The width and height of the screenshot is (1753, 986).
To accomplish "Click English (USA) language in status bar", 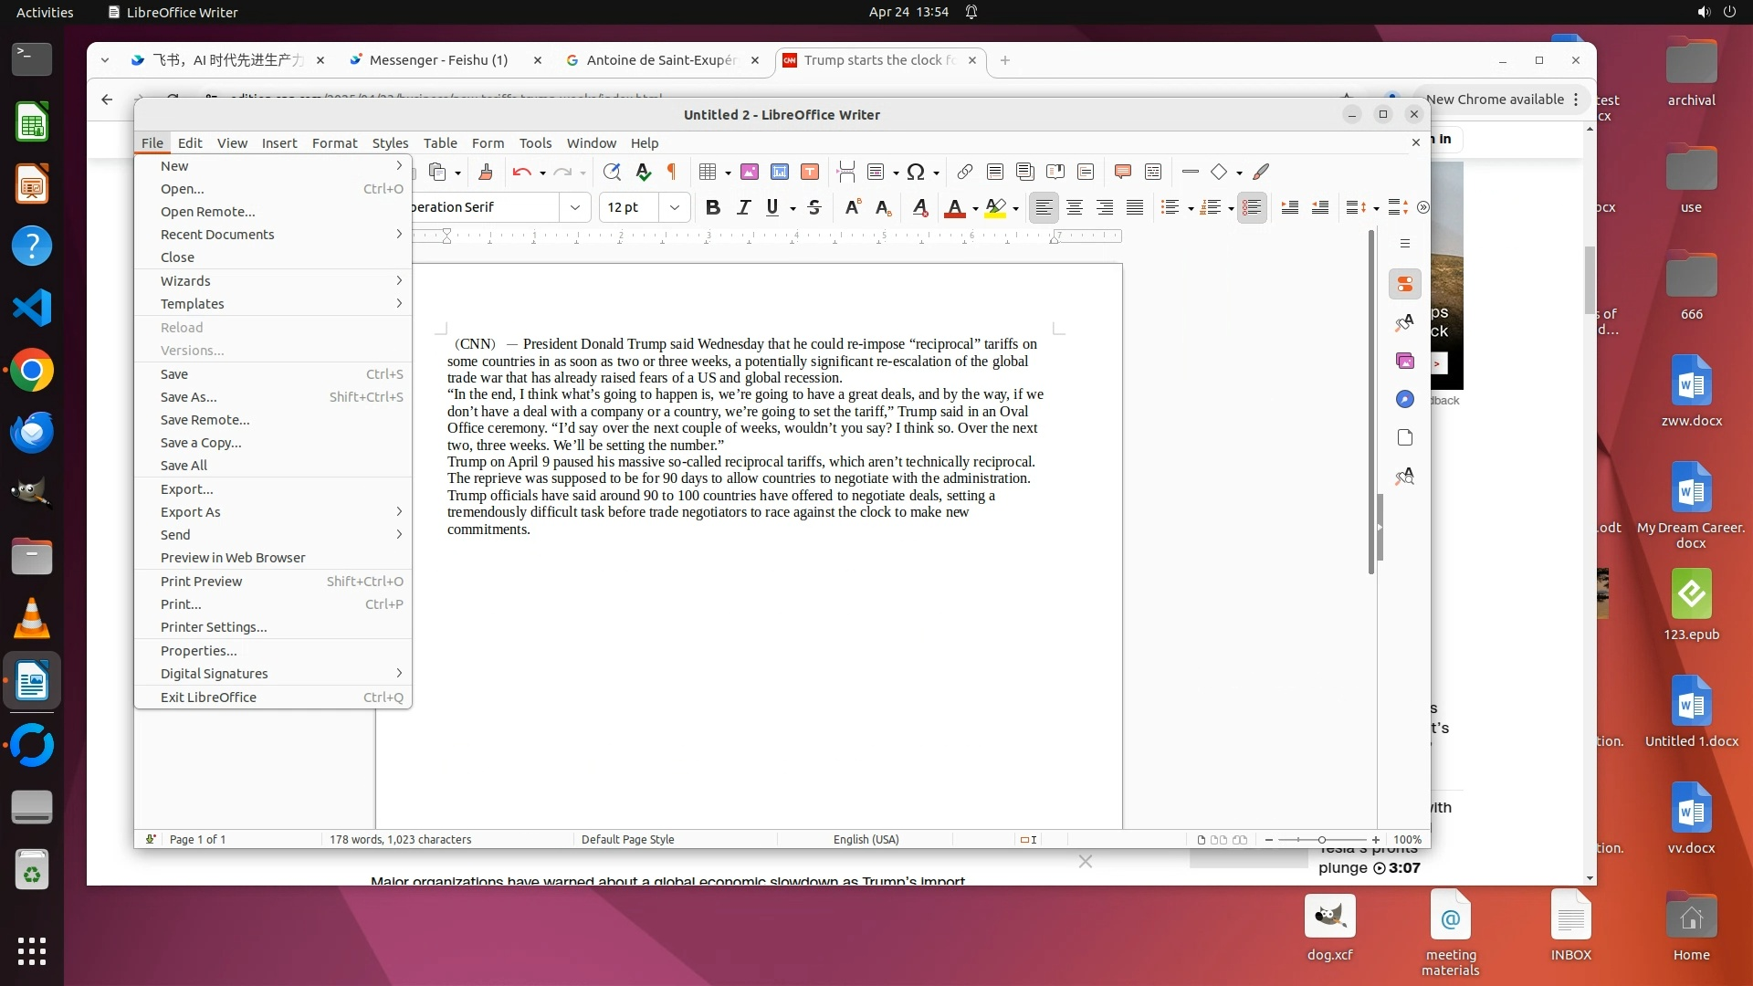I will pyautogui.click(x=866, y=839).
